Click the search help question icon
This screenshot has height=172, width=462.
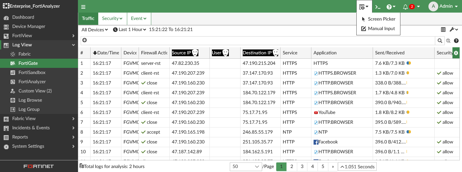pyautogui.click(x=456, y=41)
